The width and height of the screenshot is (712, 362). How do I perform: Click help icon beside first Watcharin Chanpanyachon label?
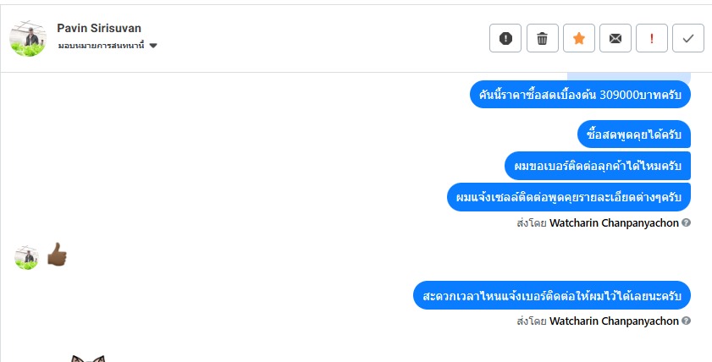tap(687, 223)
